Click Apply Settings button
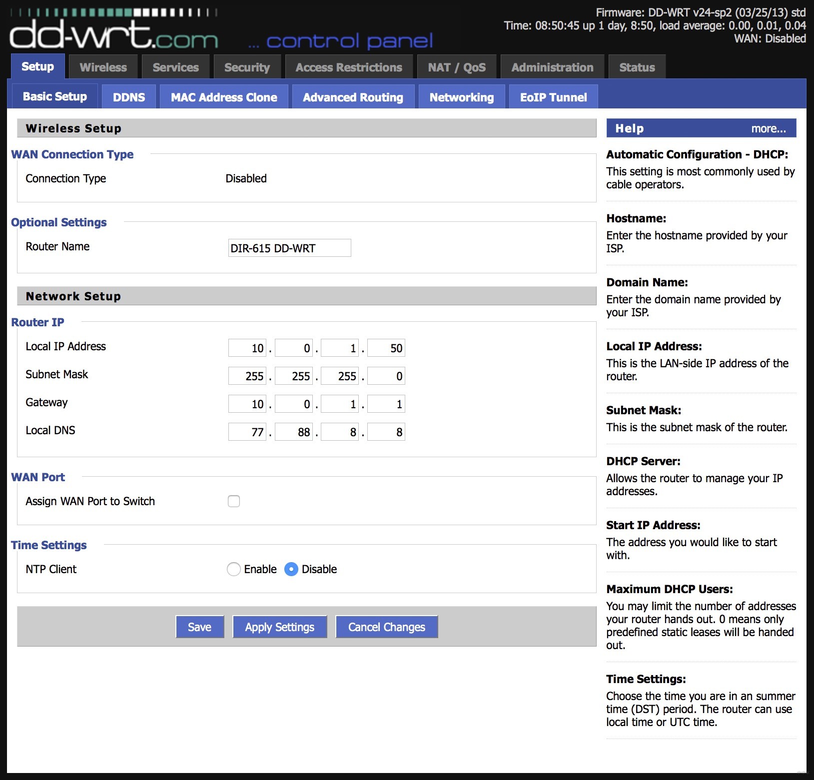 point(280,627)
